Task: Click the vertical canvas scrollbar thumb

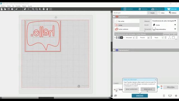Action: pyautogui.click(x=112, y=47)
